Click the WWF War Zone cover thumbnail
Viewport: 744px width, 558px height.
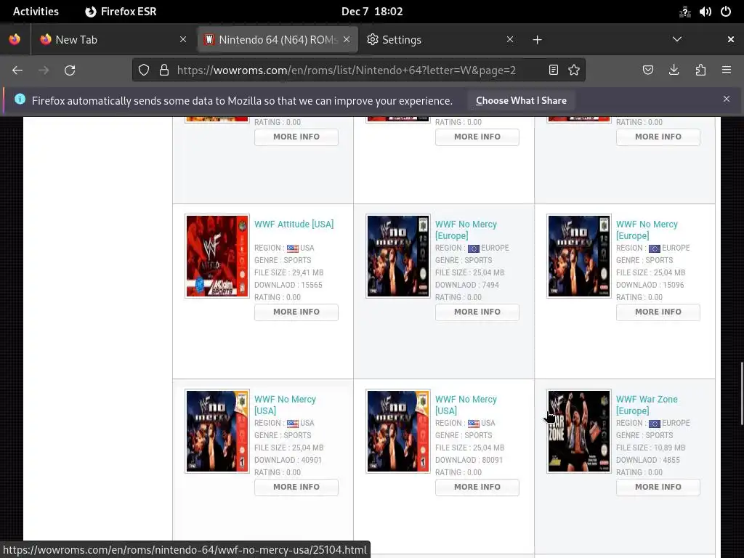click(579, 432)
